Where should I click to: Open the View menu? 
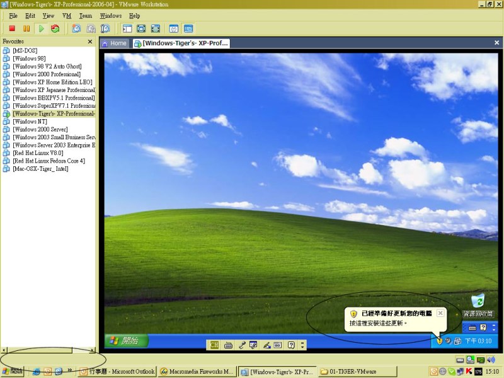click(49, 16)
